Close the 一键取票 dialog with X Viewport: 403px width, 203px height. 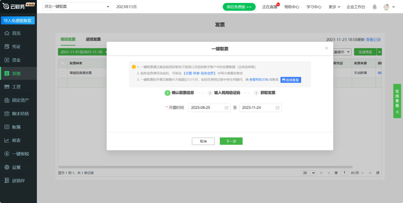(x=327, y=48)
